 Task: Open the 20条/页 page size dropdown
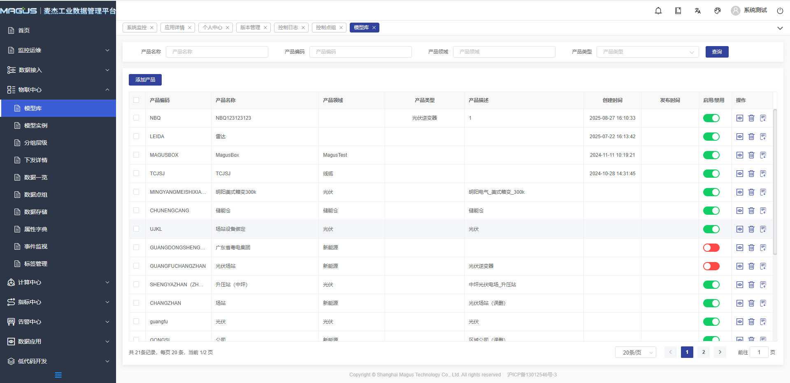635,353
